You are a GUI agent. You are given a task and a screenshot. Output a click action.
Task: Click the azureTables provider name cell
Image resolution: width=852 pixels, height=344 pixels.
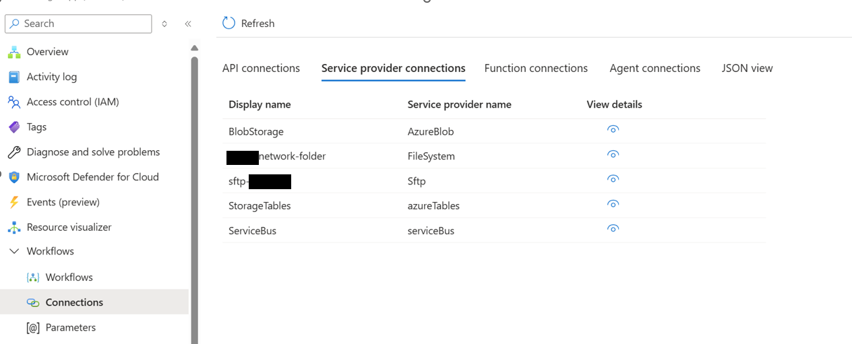coord(433,206)
